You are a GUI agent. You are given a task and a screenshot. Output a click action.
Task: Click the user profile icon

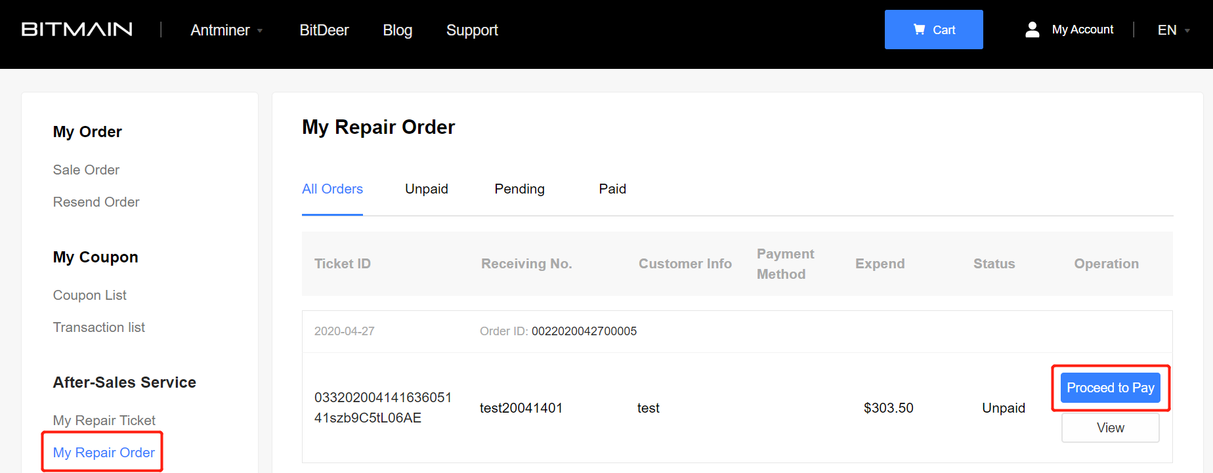[x=1032, y=30]
